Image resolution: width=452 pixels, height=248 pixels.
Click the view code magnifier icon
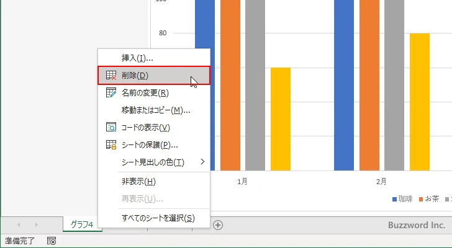(111, 127)
